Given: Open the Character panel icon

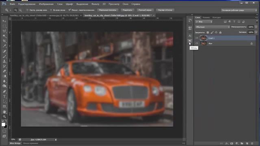Looking at the screenshot, I should pyautogui.click(x=190, y=36).
